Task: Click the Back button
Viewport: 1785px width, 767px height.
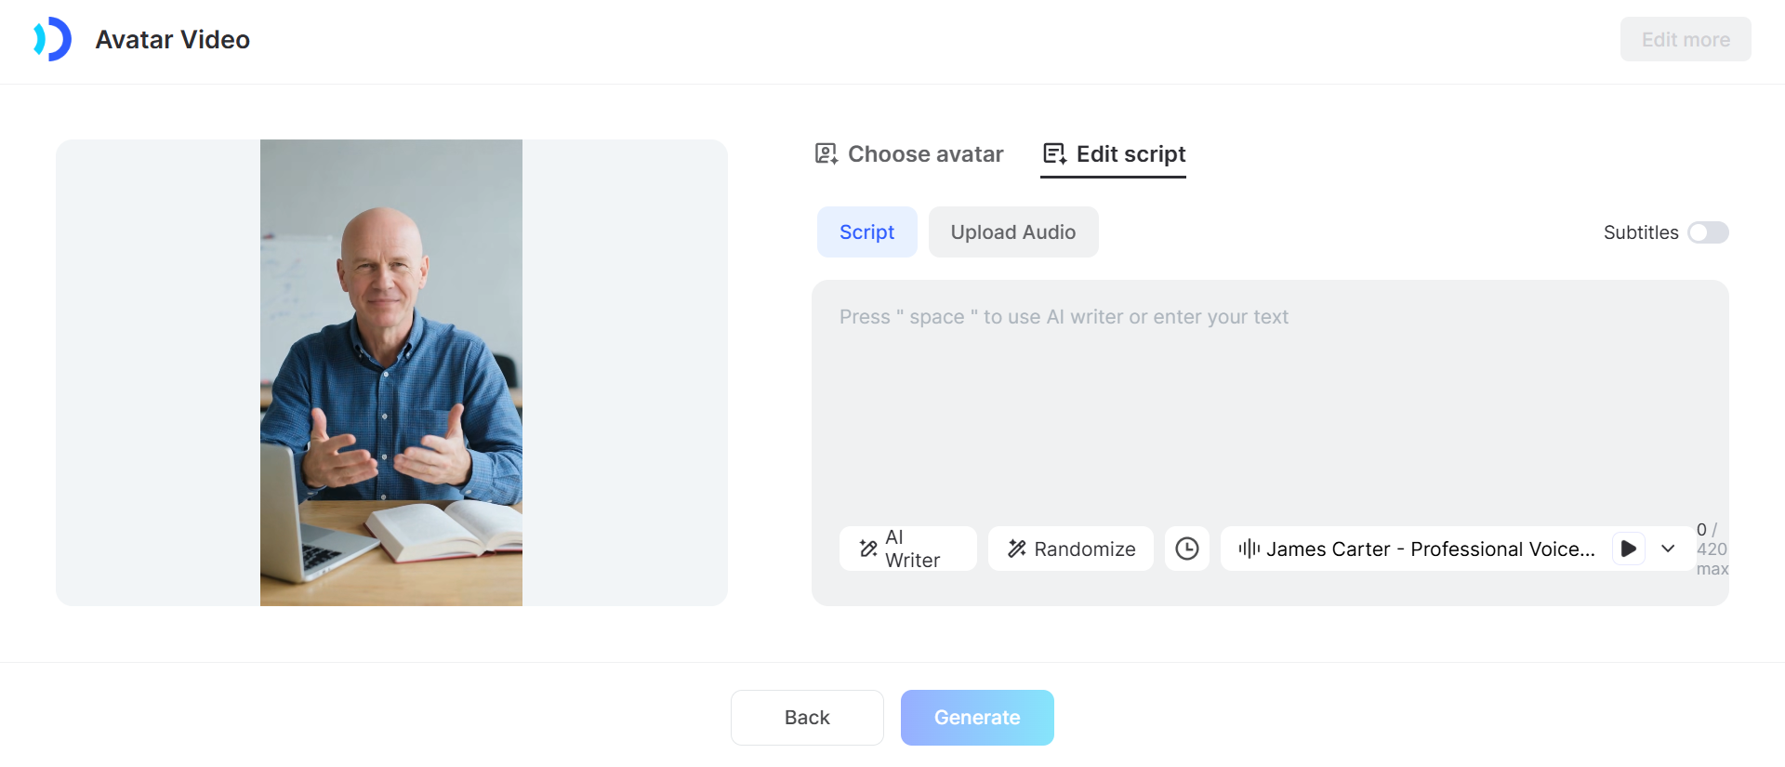Action: (806, 718)
